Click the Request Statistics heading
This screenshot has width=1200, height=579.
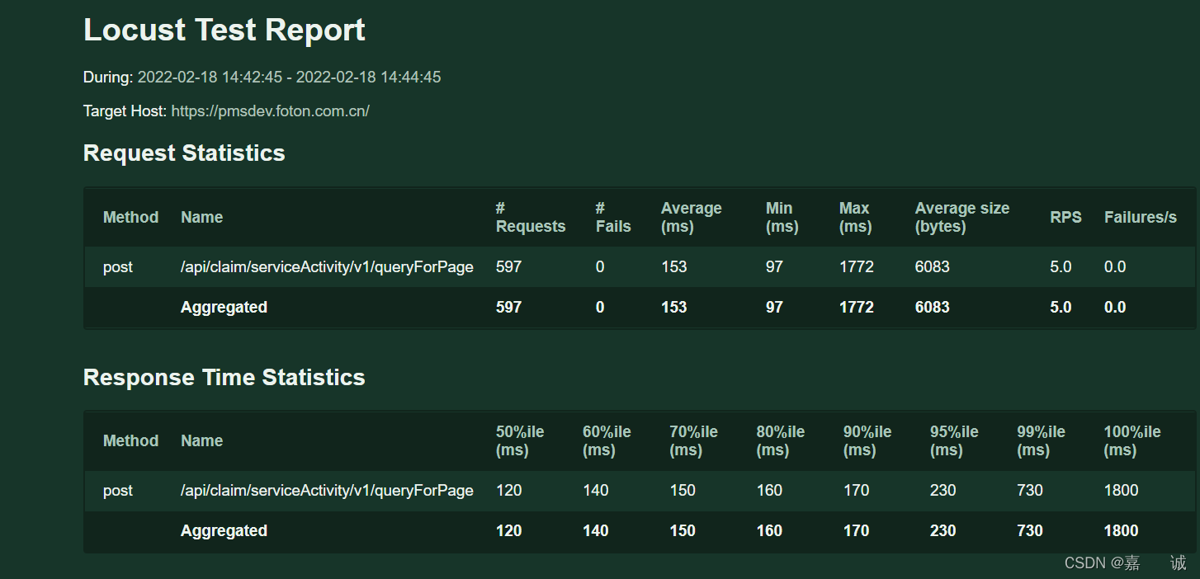[184, 153]
